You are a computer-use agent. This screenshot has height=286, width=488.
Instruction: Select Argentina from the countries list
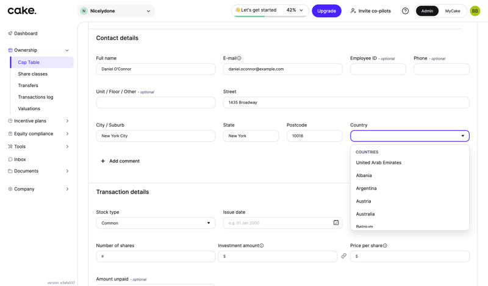[366, 189]
